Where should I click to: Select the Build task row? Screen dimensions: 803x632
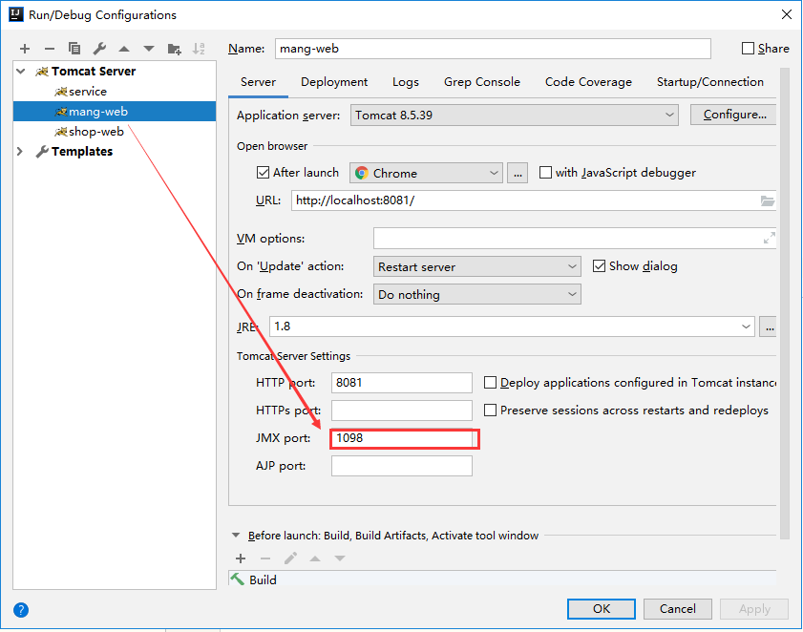point(502,579)
